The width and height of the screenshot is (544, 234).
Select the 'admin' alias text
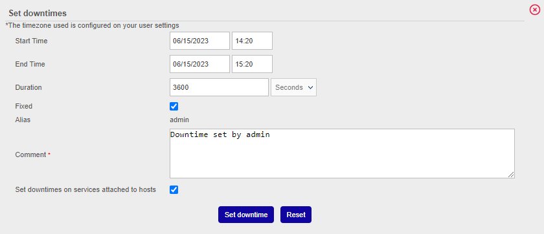coord(179,120)
